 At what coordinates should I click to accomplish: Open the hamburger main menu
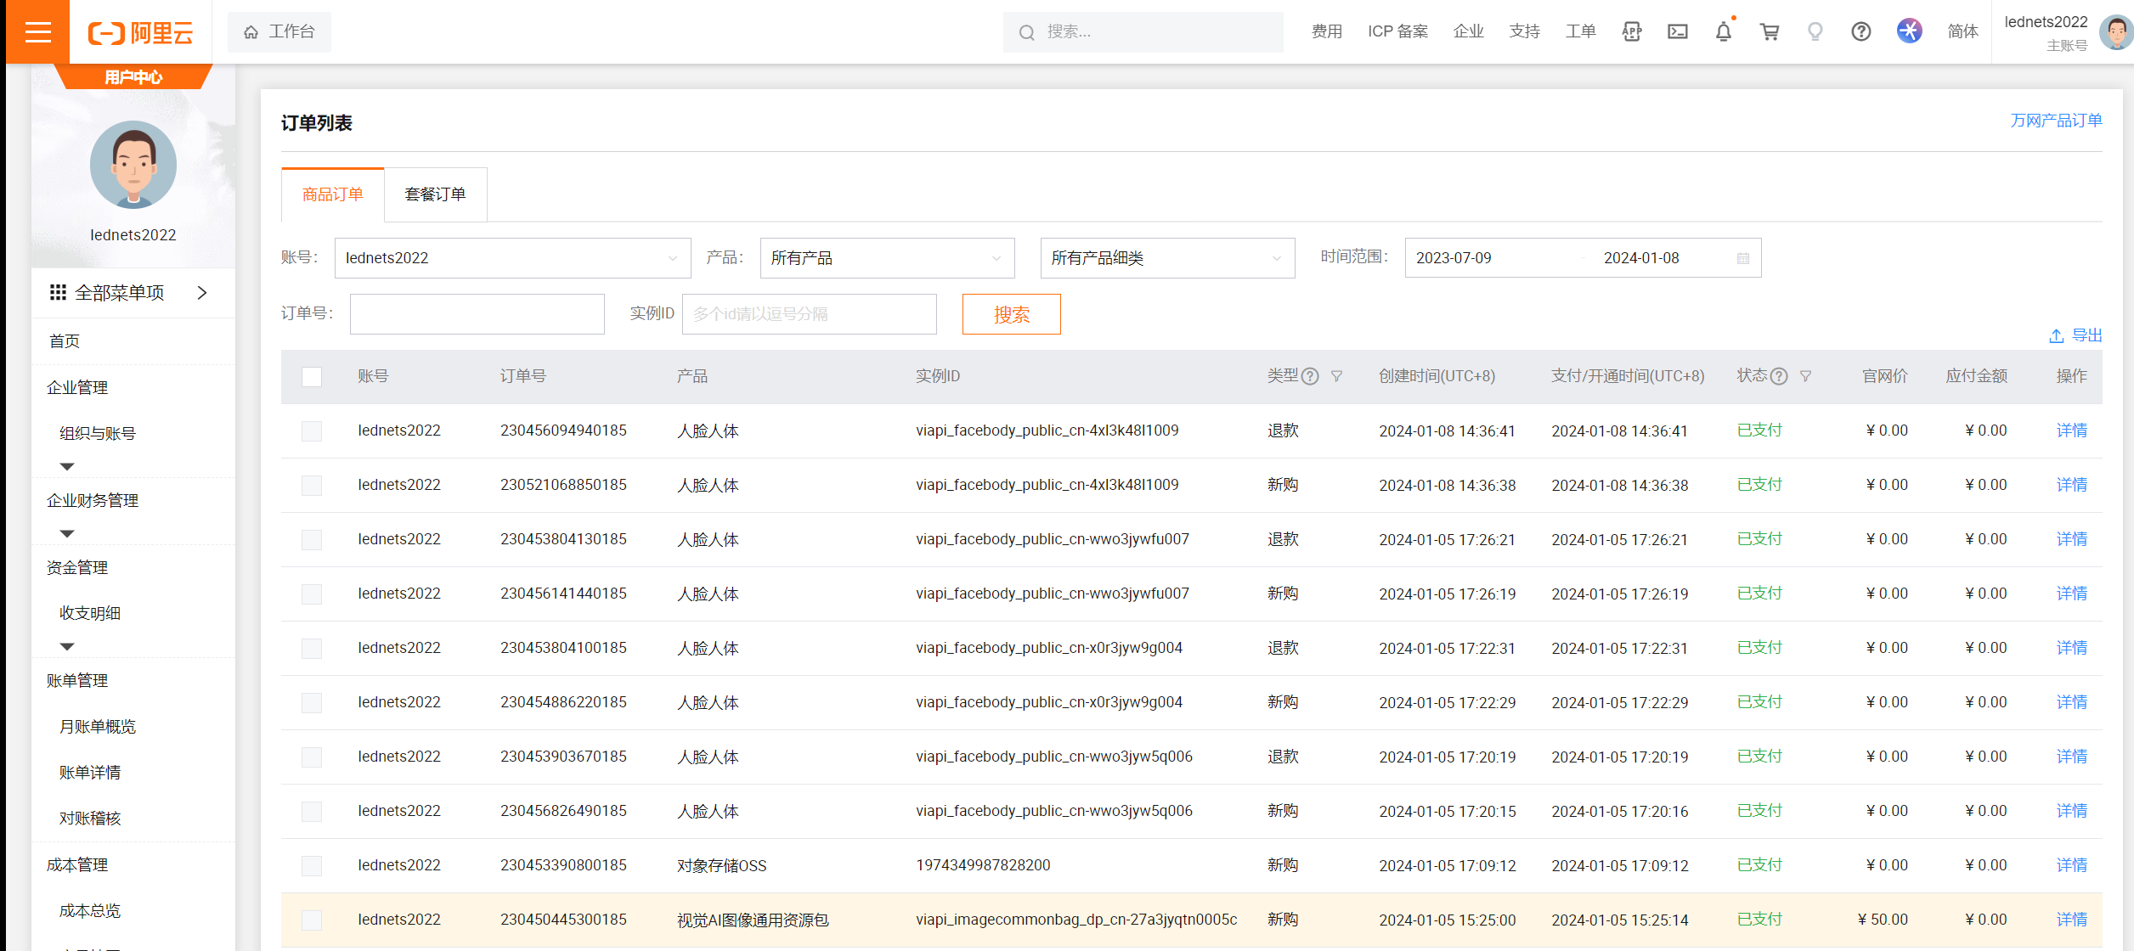coord(38,32)
